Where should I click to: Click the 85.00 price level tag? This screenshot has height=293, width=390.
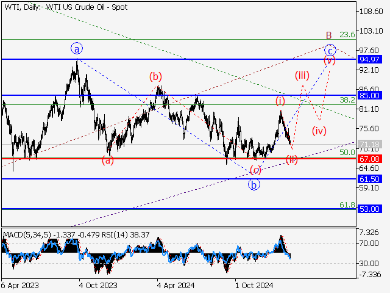(x=370, y=95)
